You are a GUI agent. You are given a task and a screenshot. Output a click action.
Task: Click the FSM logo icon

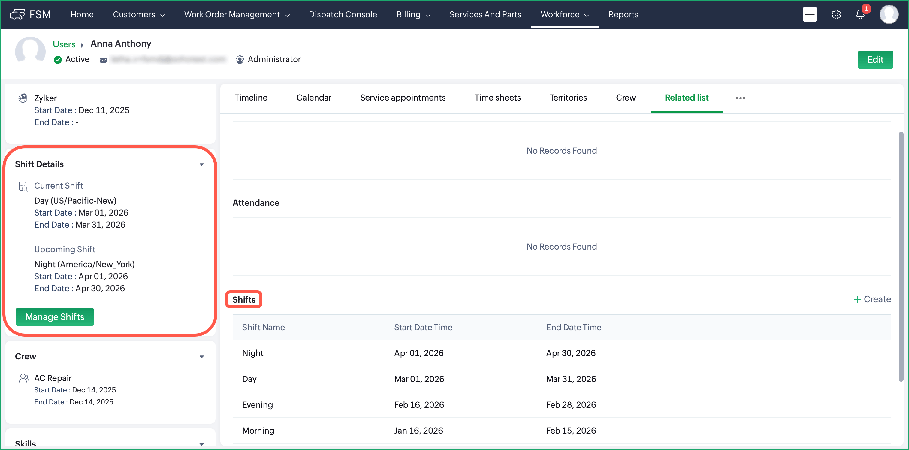click(17, 14)
